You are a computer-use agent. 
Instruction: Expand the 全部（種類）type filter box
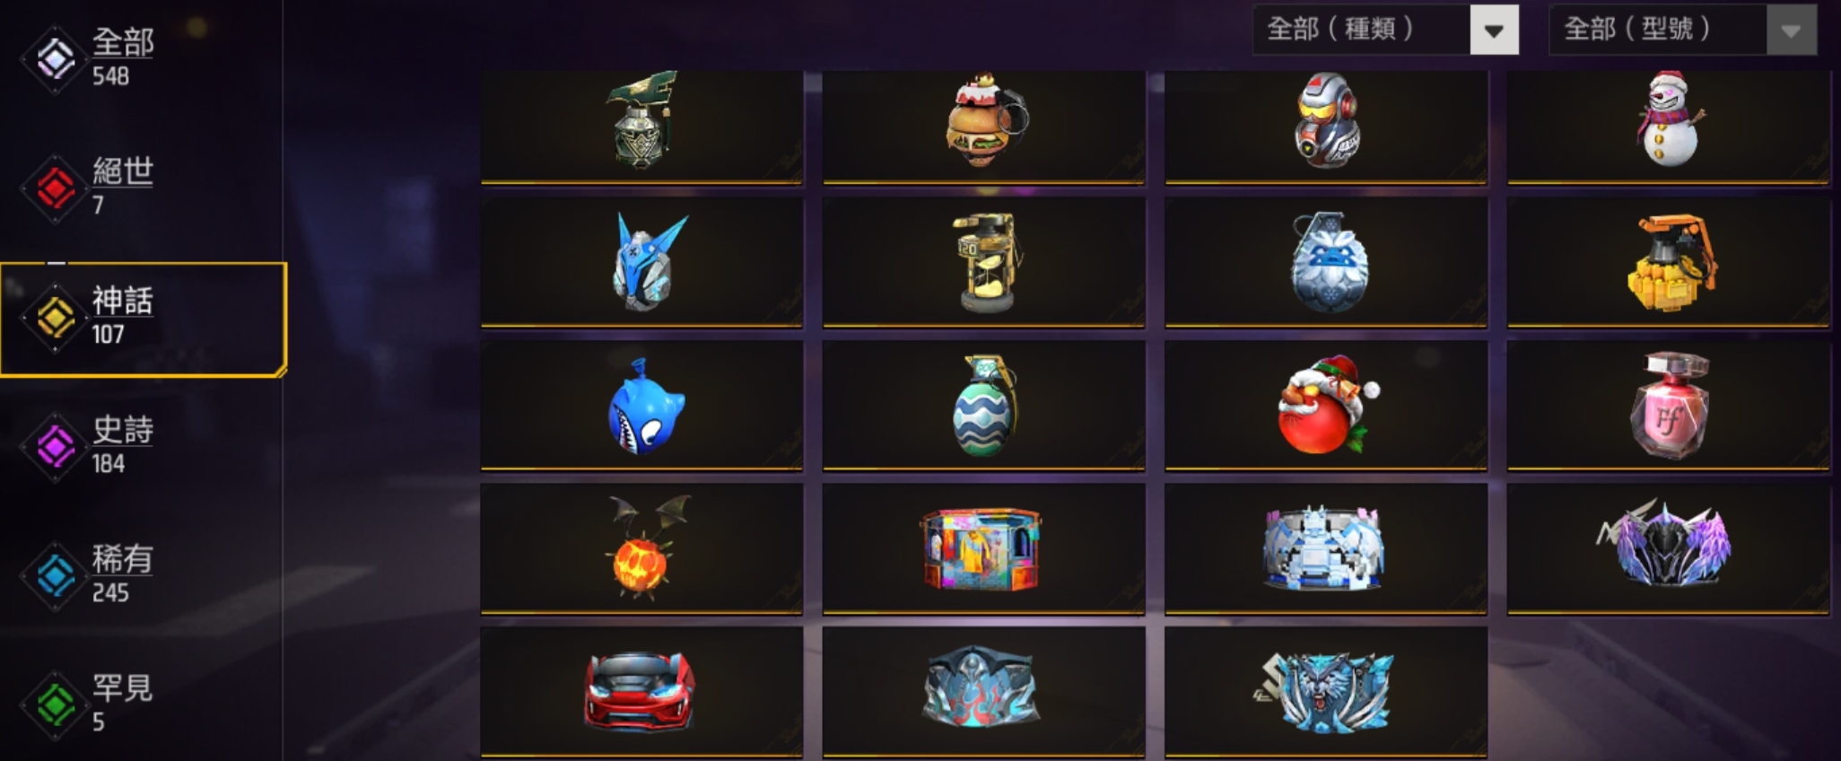pos(1385,30)
